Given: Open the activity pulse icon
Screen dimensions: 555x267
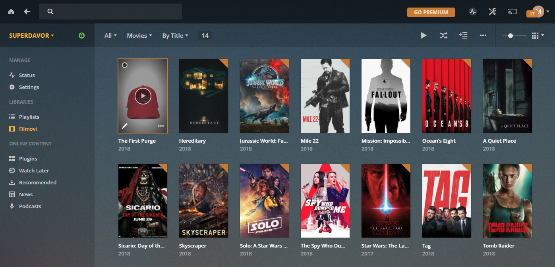Looking at the screenshot, I should click(472, 12).
